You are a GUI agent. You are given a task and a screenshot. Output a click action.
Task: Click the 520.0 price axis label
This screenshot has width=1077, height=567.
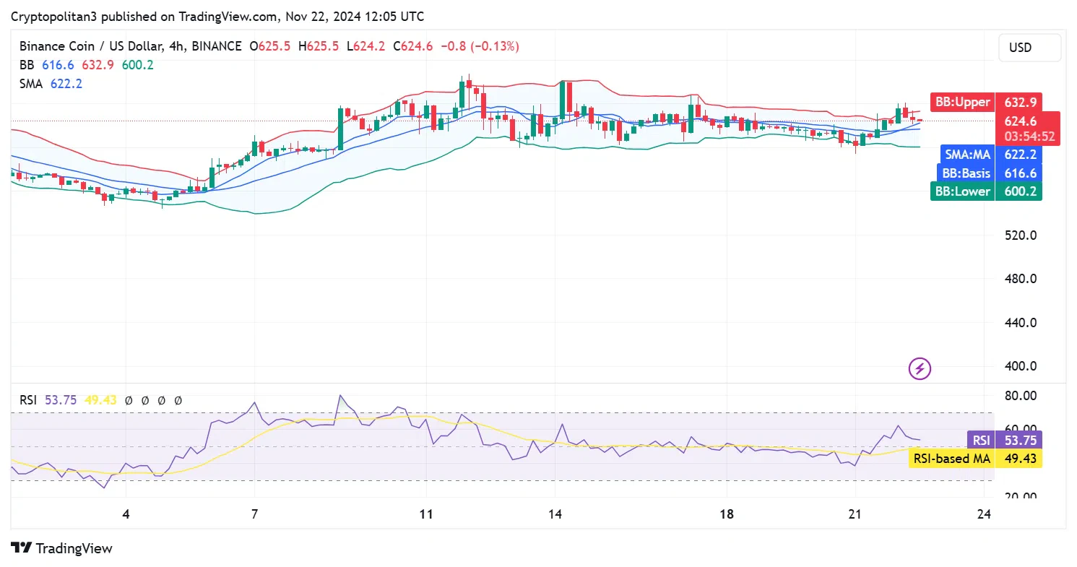(1020, 235)
